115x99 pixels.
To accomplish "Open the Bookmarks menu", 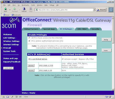I will click(x=25, y=5).
